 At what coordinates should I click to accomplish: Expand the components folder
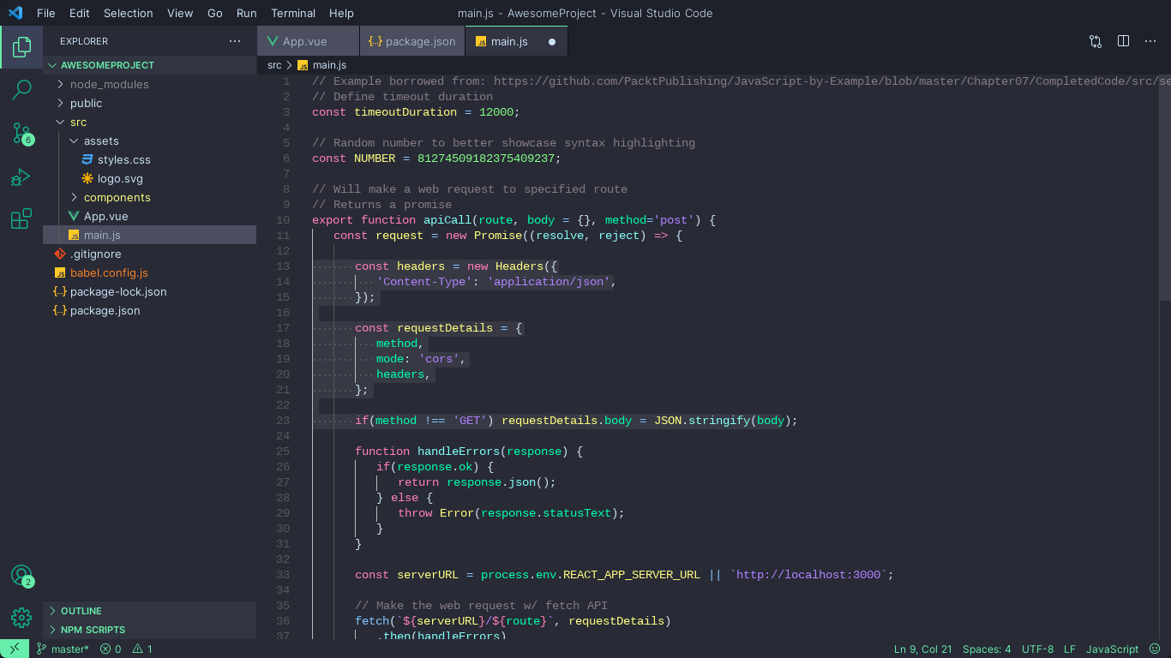[149, 197]
